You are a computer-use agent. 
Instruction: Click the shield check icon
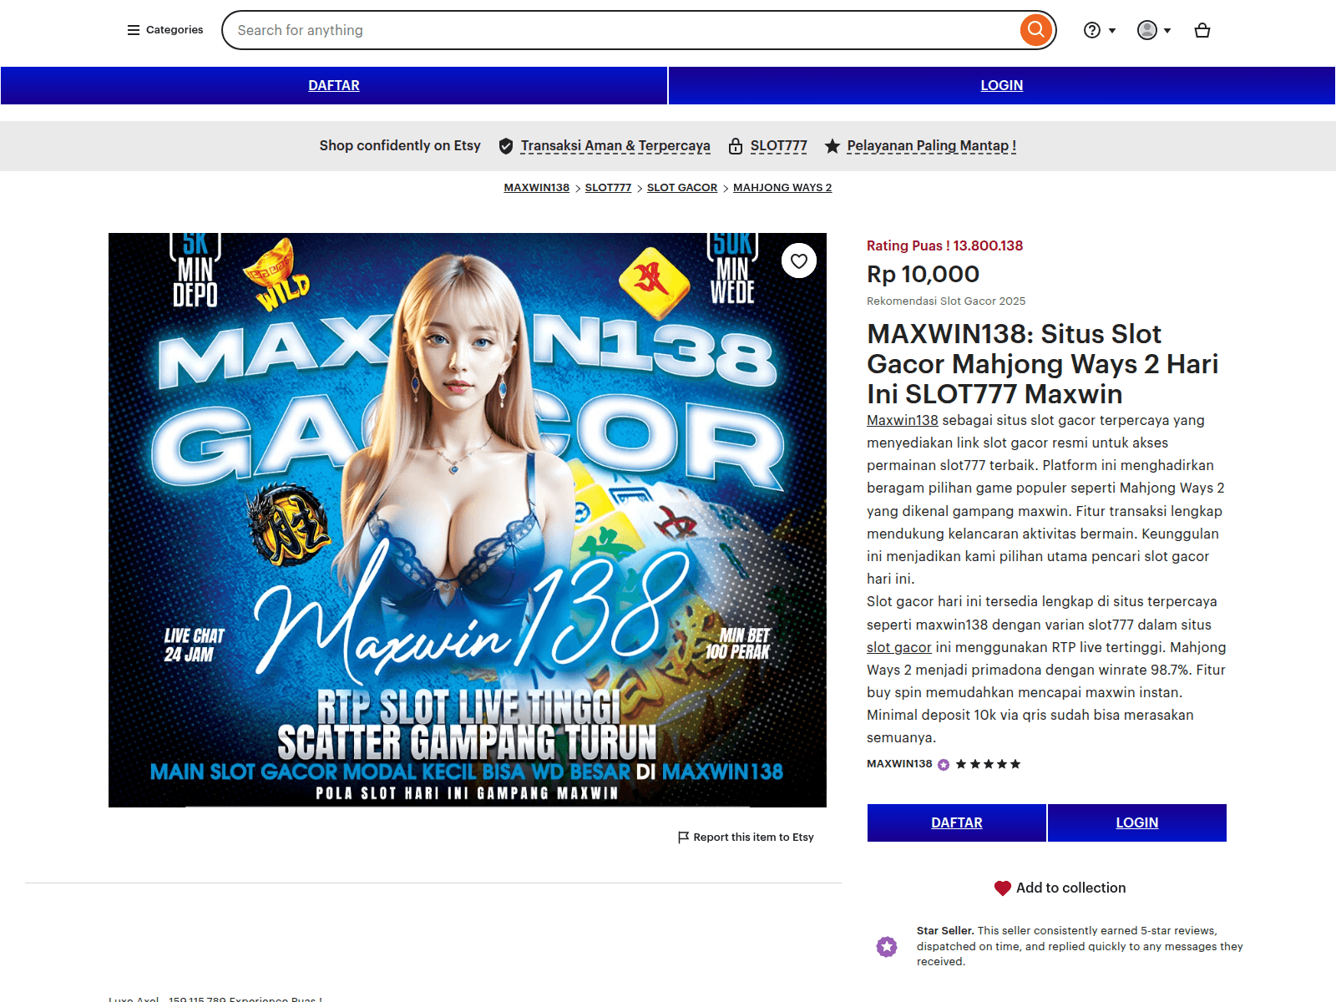coord(506,146)
